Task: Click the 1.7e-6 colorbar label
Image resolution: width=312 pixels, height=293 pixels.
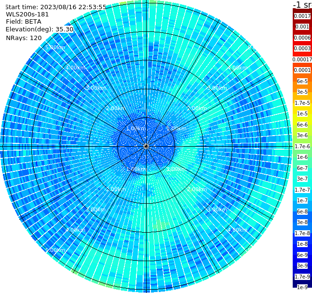Action: [x=302, y=146]
